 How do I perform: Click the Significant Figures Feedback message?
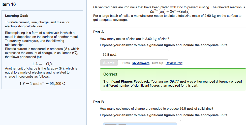pyautogui.click(x=172, y=83)
